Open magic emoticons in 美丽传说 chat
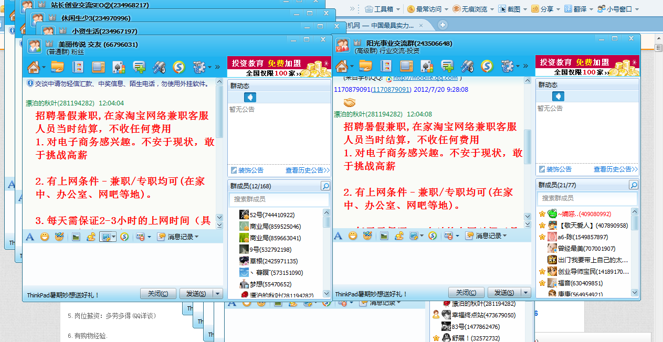 [x=59, y=237]
